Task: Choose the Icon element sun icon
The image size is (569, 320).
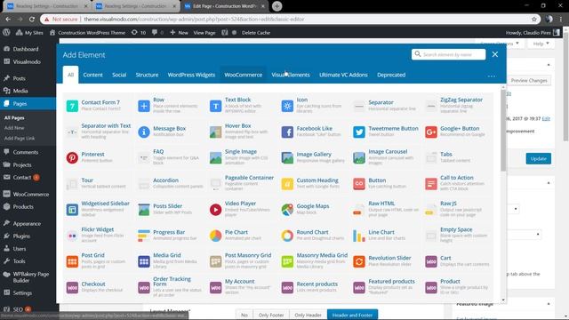Action: coord(287,106)
